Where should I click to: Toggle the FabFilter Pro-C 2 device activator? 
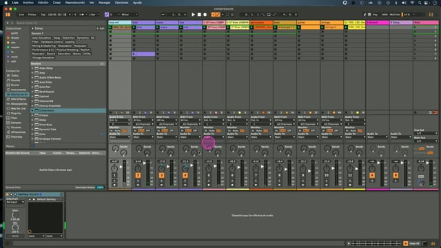(x=8, y=194)
